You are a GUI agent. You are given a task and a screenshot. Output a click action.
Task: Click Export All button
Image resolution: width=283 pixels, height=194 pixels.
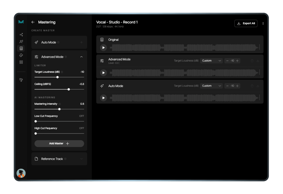click(x=246, y=23)
